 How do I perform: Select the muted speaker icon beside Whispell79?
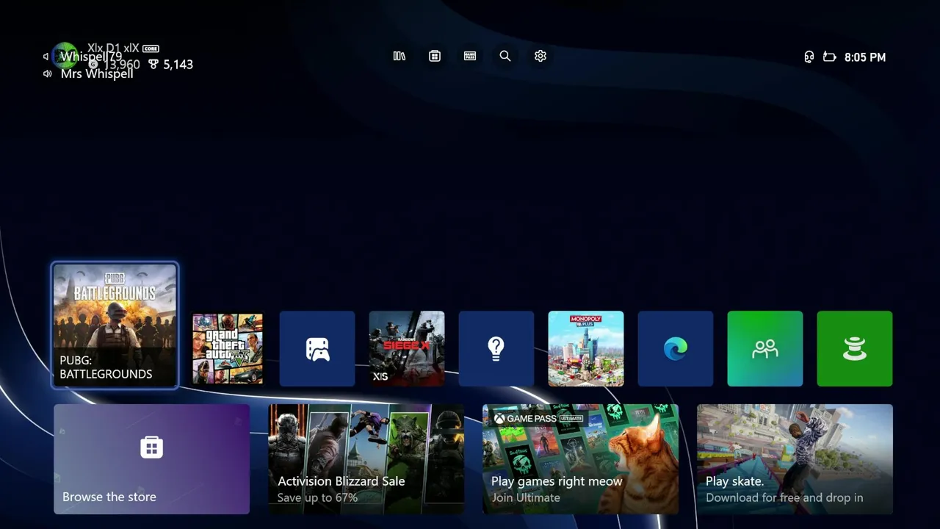46,57
